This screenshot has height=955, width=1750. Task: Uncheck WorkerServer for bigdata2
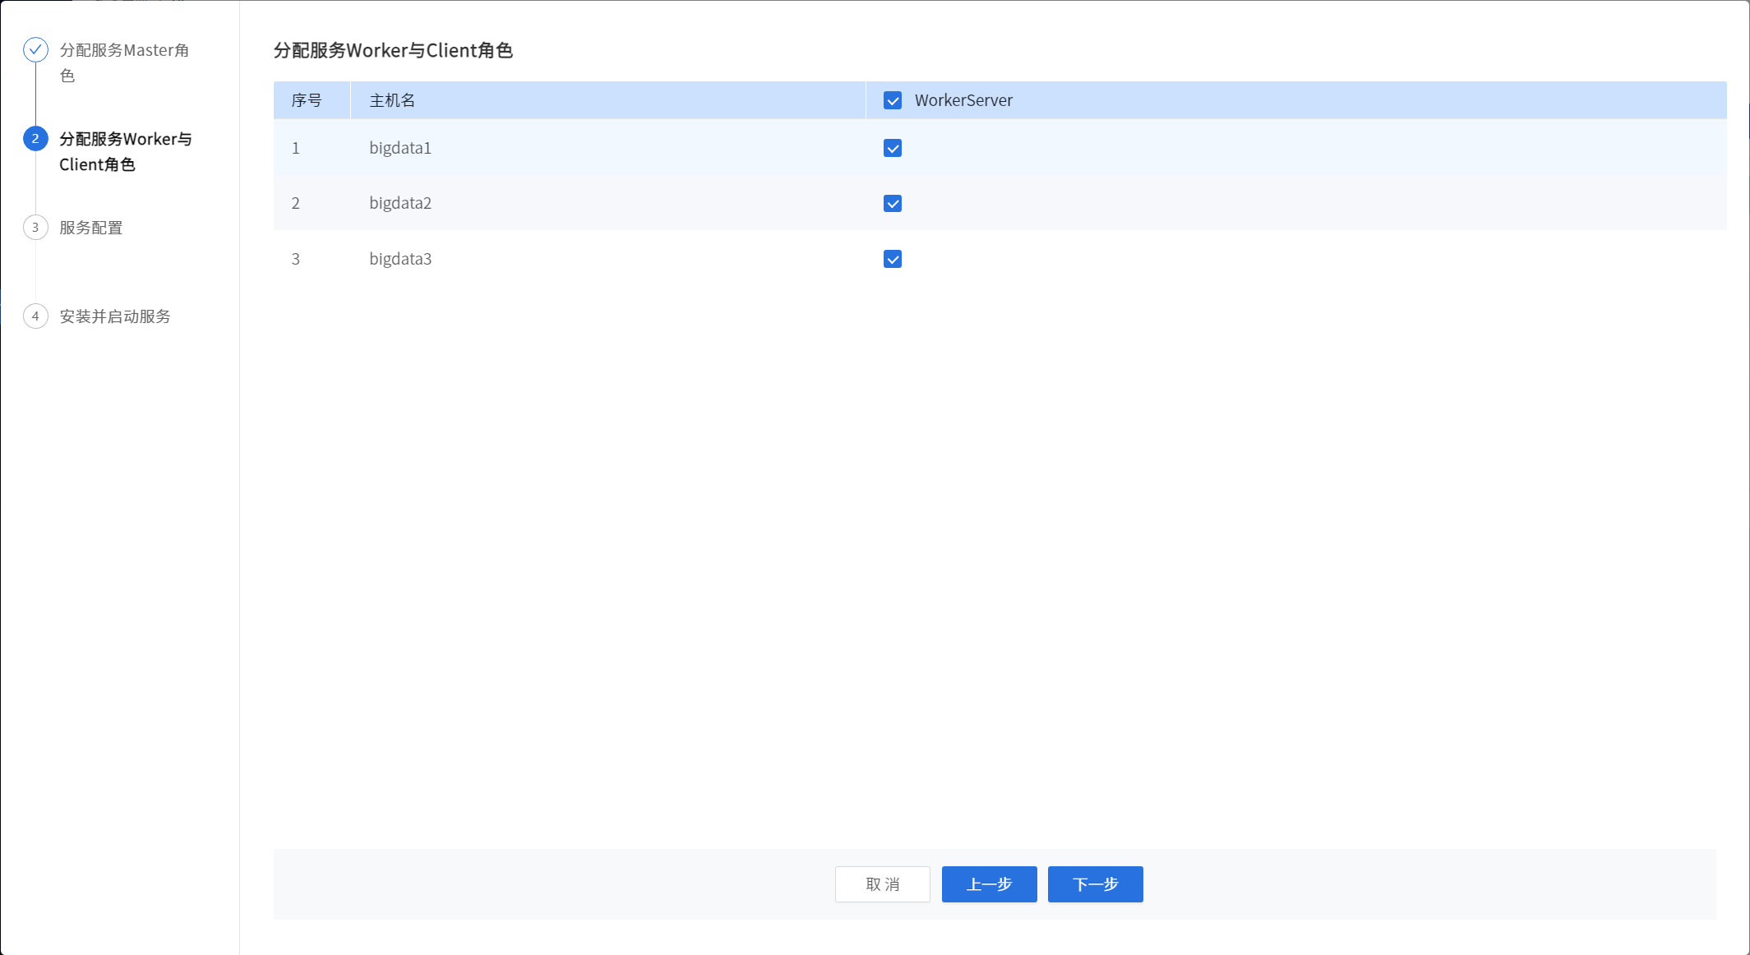pos(893,203)
